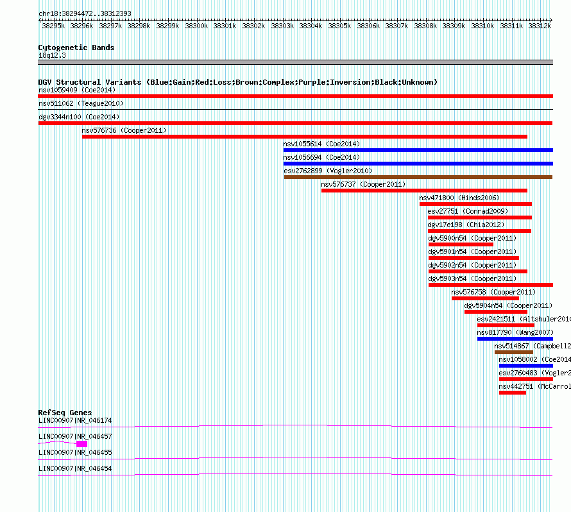Select the nsv1055614 (Coe2014) blue gain bar
This screenshot has width=571, height=512.
[x=418, y=150]
